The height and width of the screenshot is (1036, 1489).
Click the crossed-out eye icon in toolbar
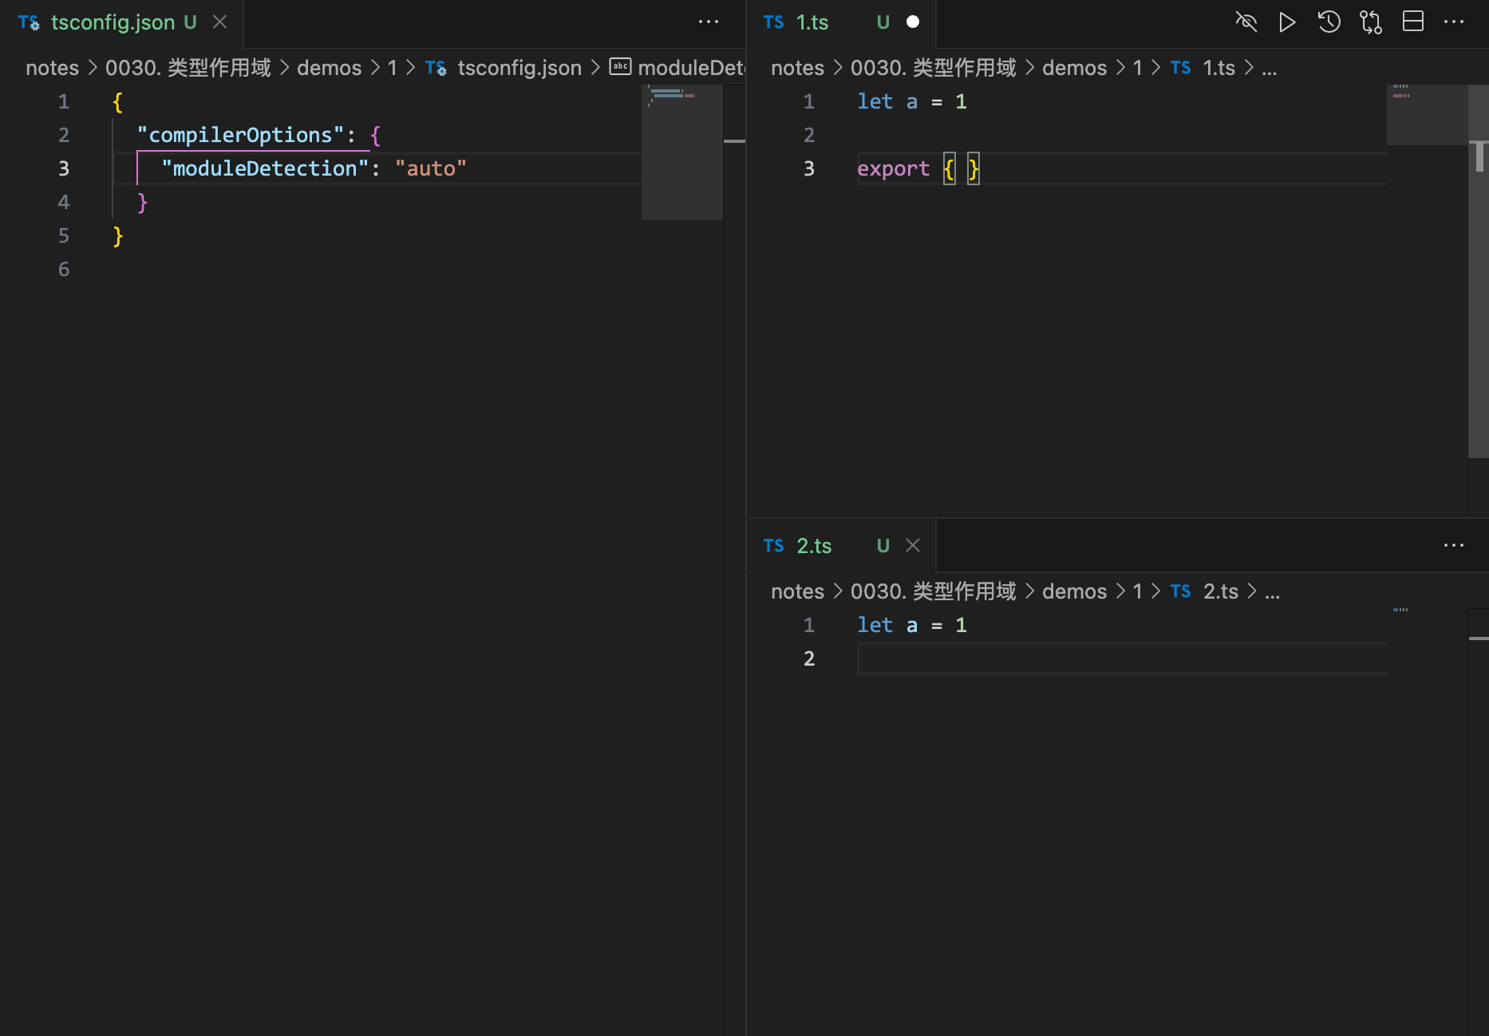coord(1246,22)
